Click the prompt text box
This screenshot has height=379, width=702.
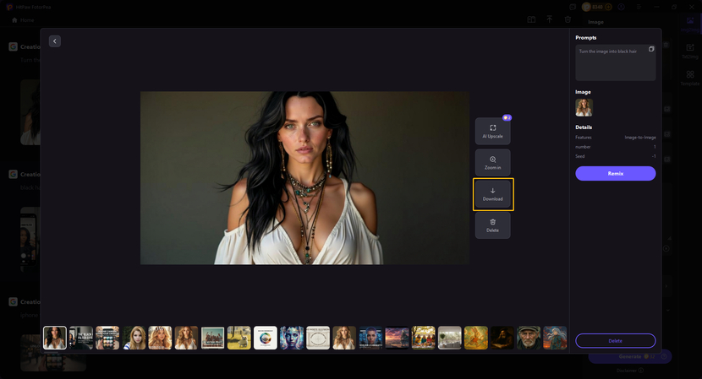(x=613, y=66)
